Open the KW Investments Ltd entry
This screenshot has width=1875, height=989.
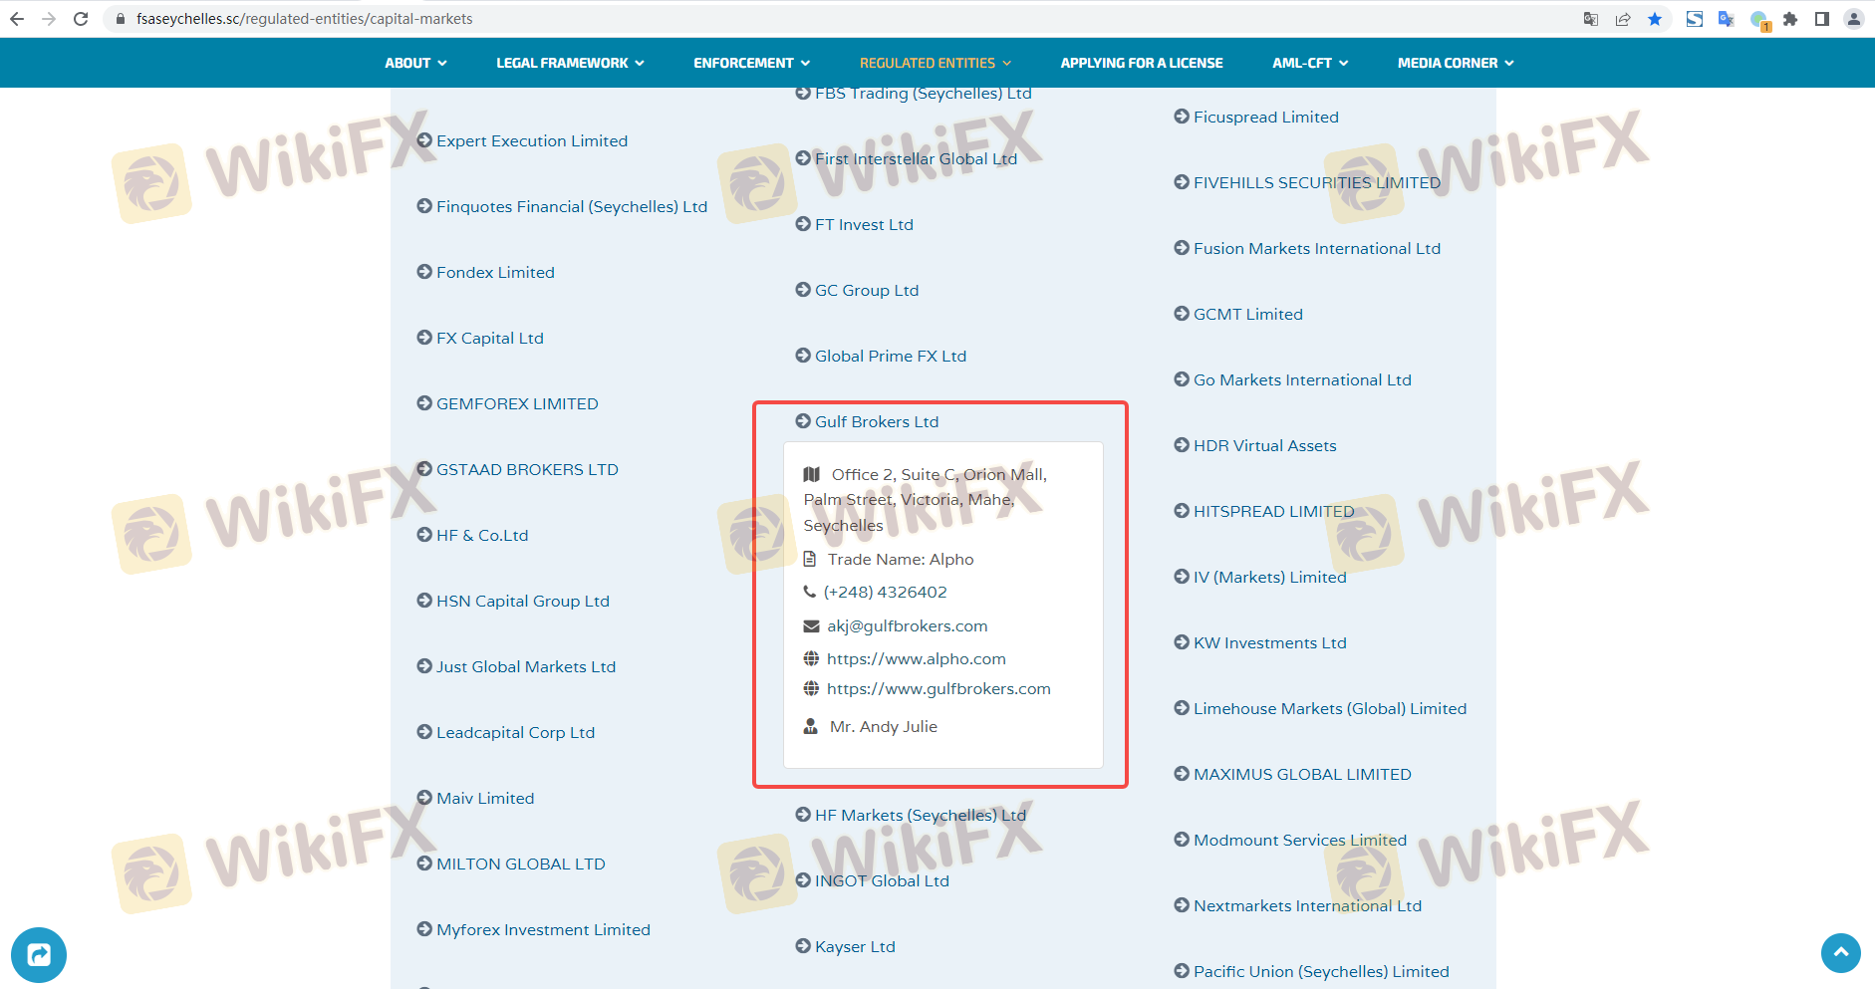click(1270, 642)
